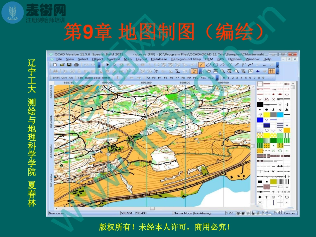The image size is (316, 237).
Task: Toggle a hatch view icon in the status bar
Action: 238,213
